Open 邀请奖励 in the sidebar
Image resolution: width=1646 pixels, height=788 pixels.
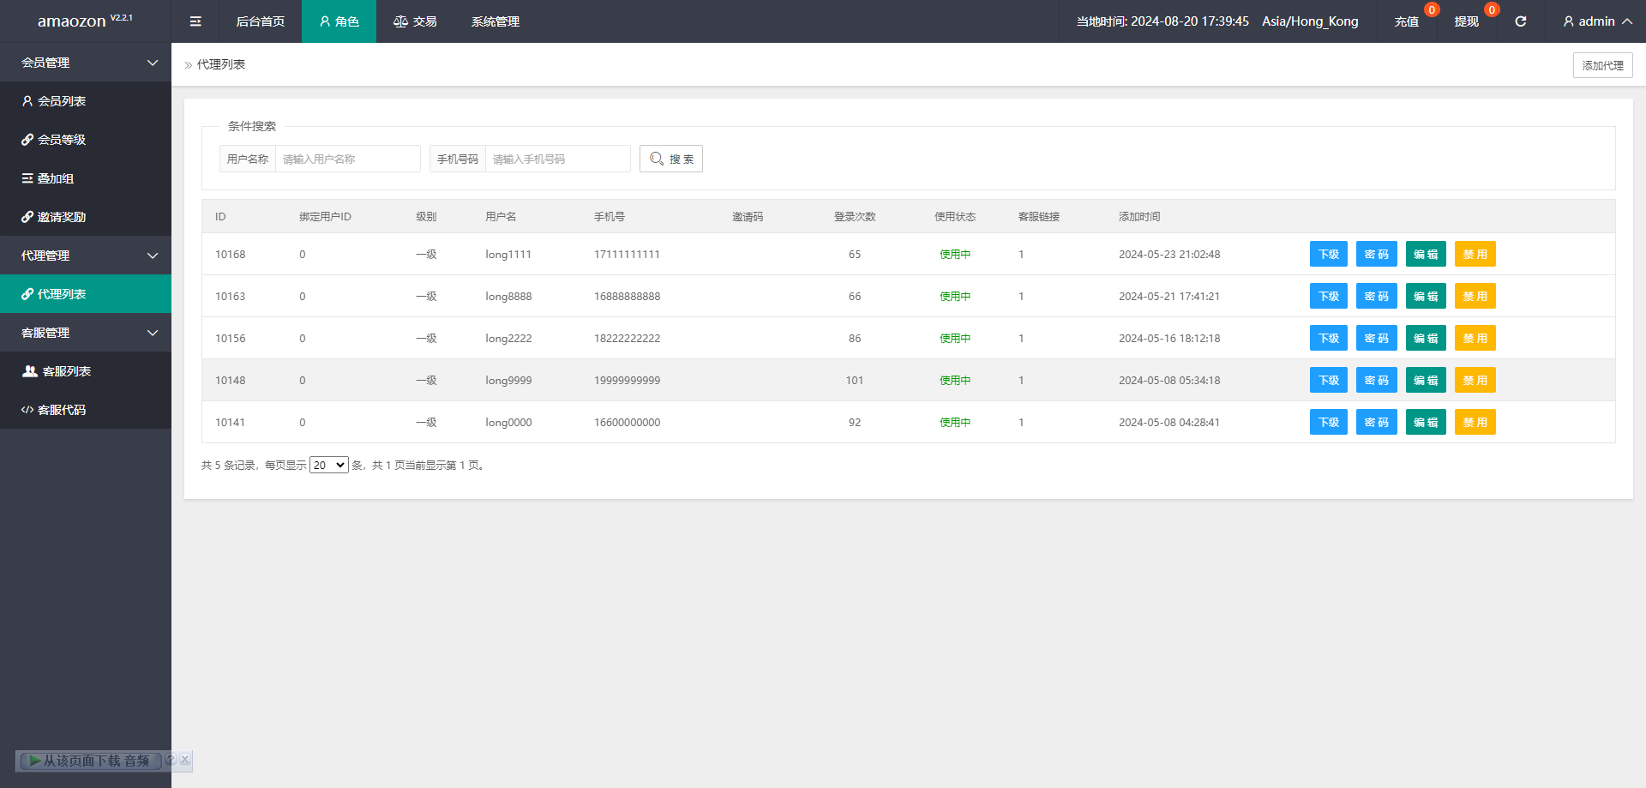tap(62, 217)
